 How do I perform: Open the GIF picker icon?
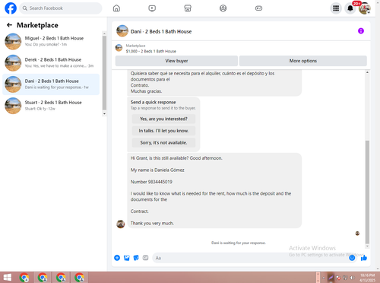click(x=145, y=258)
